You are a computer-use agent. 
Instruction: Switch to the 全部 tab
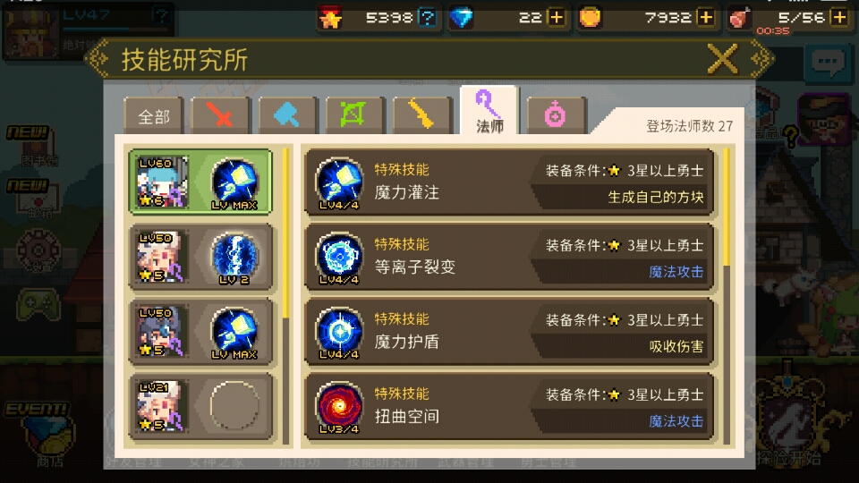click(153, 115)
